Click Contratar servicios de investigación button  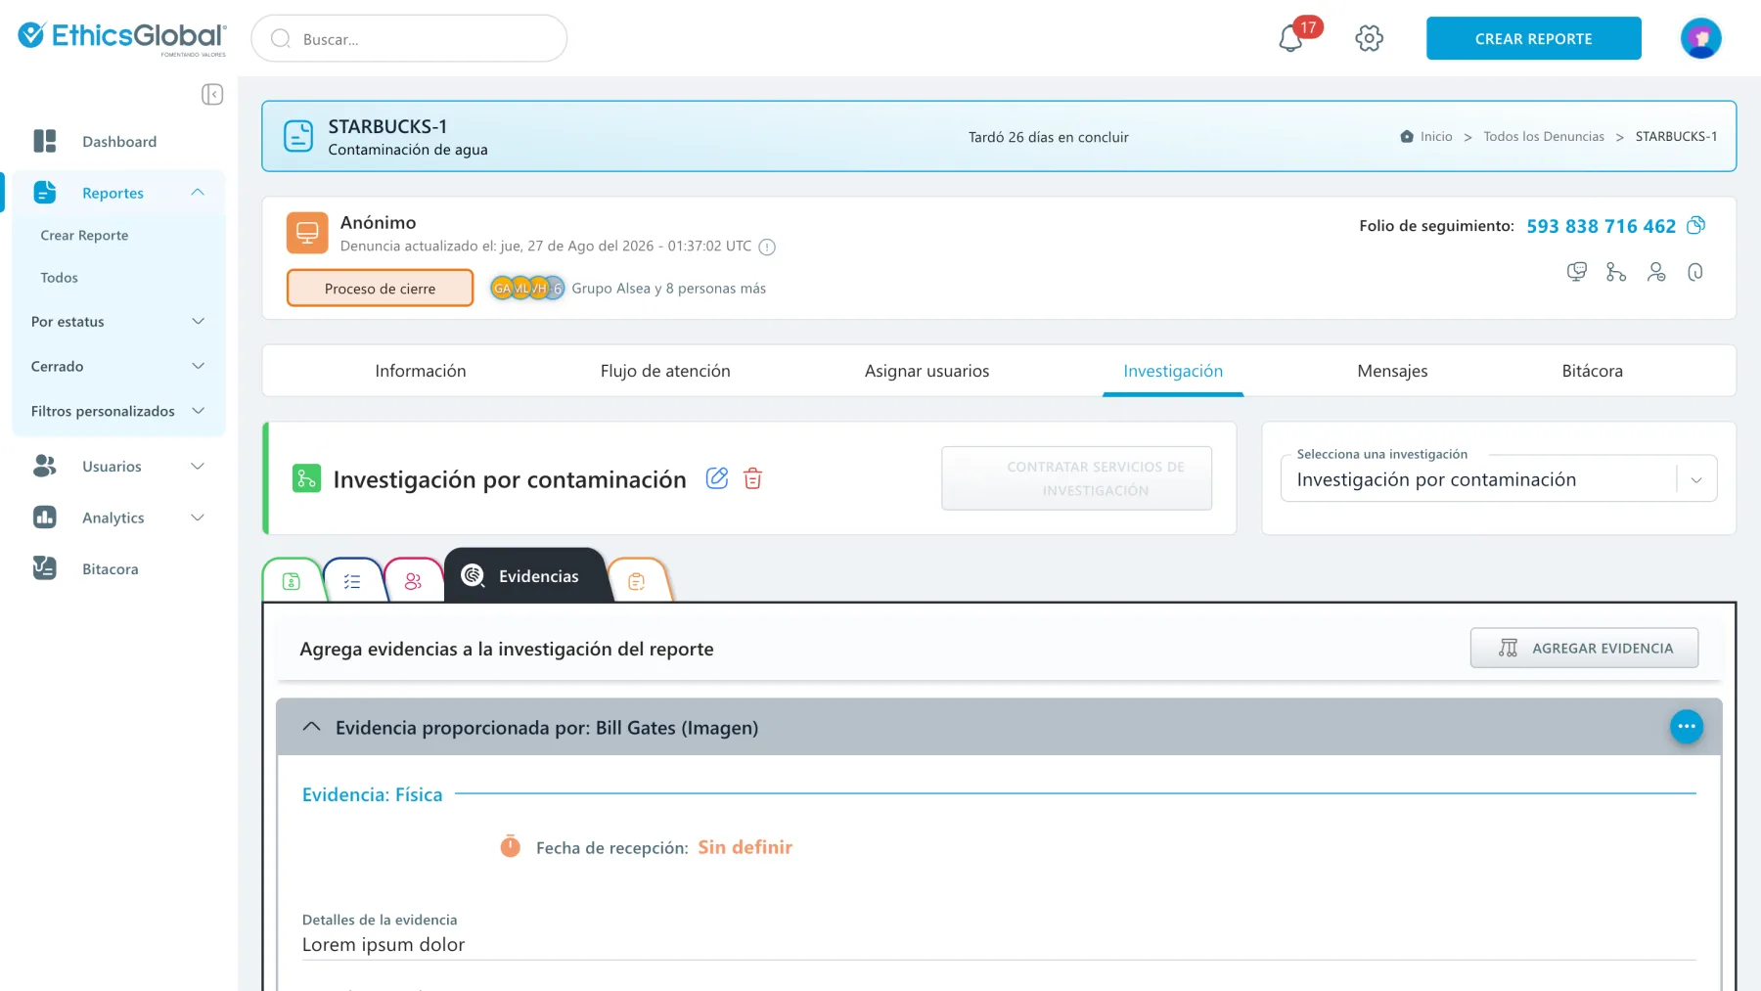(1076, 478)
